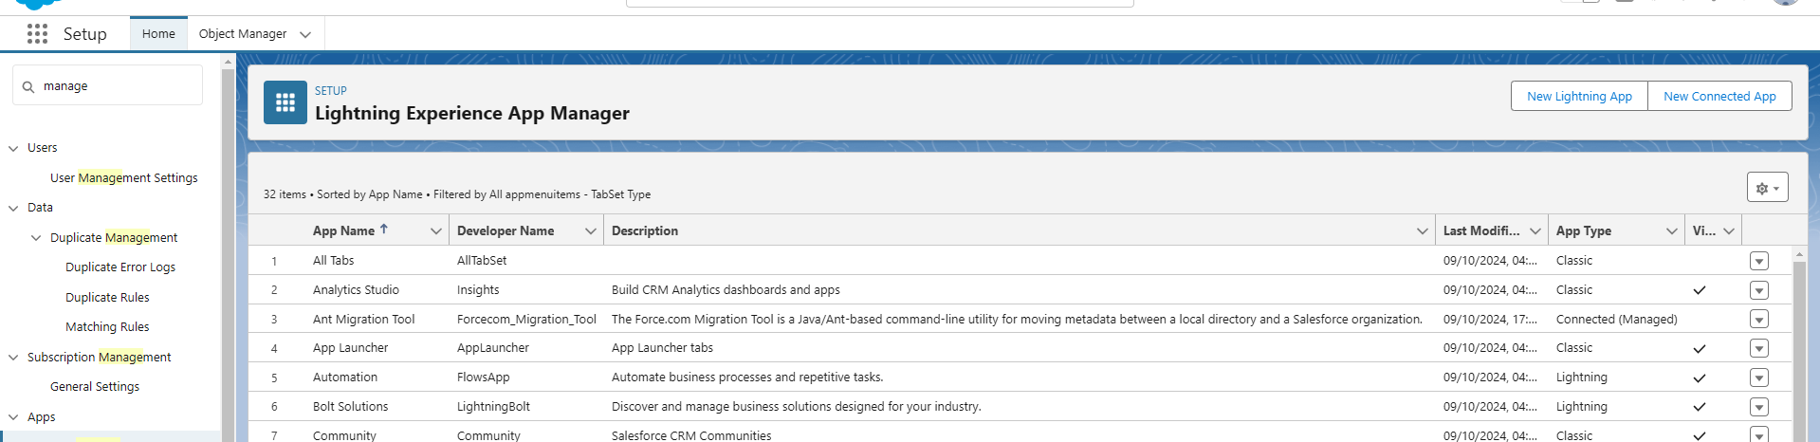Click the New Lightning App button
Viewport: 1820px width, 442px height.
pos(1578,97)
